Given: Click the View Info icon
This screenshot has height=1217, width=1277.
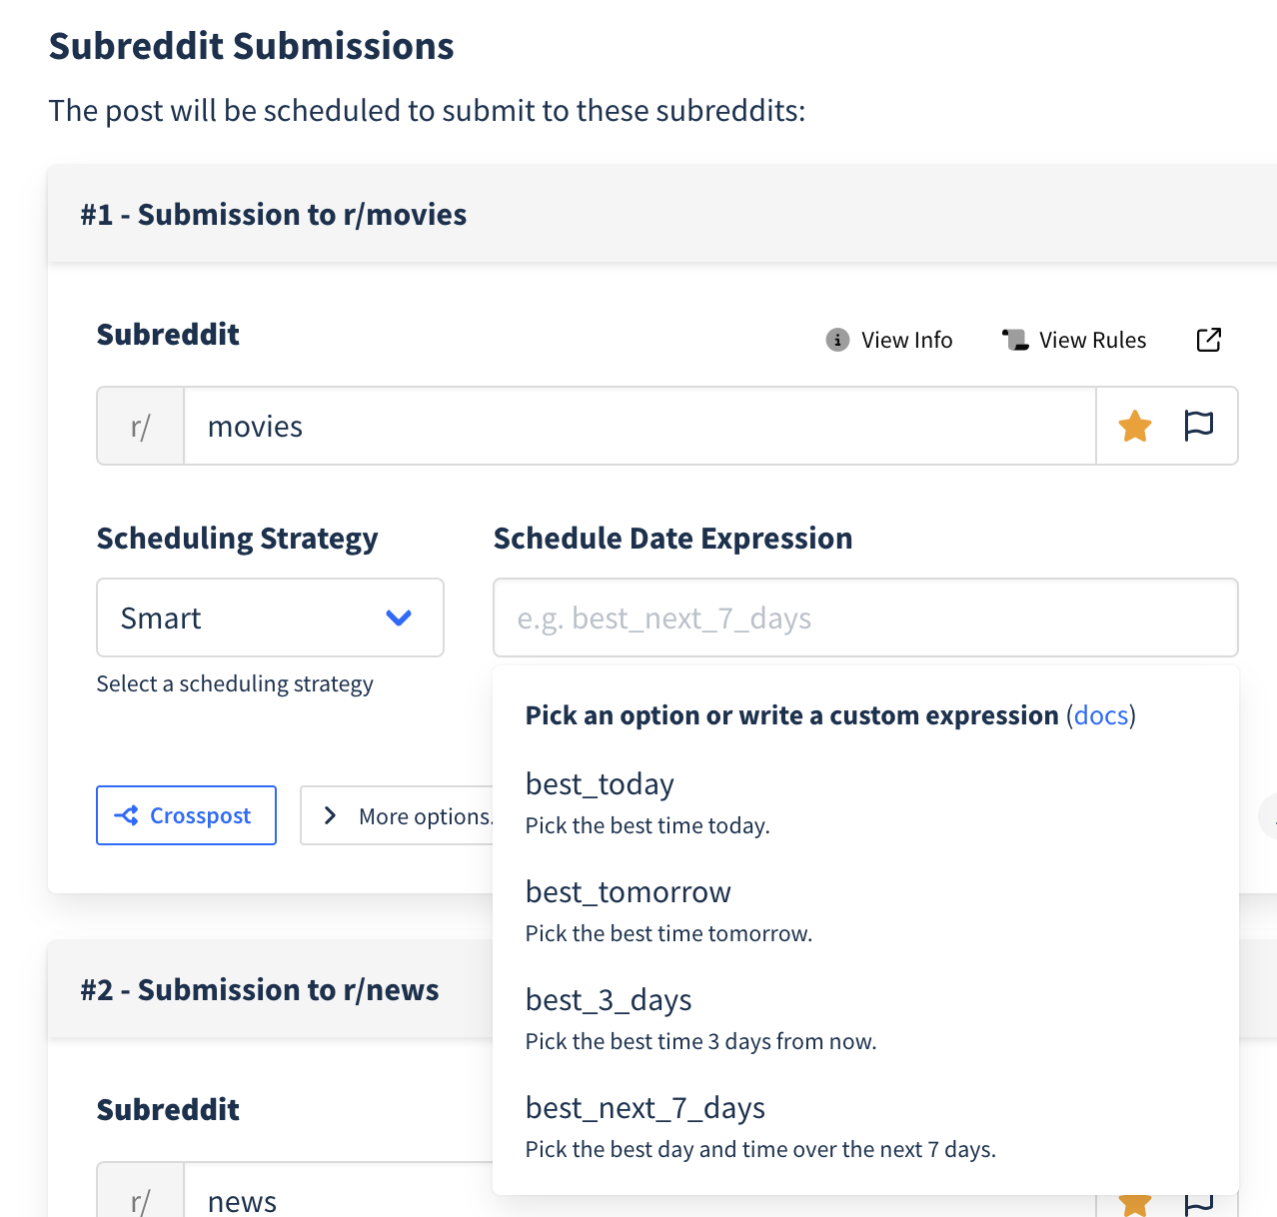Looking at the screenshot, I should click(837, 340).
